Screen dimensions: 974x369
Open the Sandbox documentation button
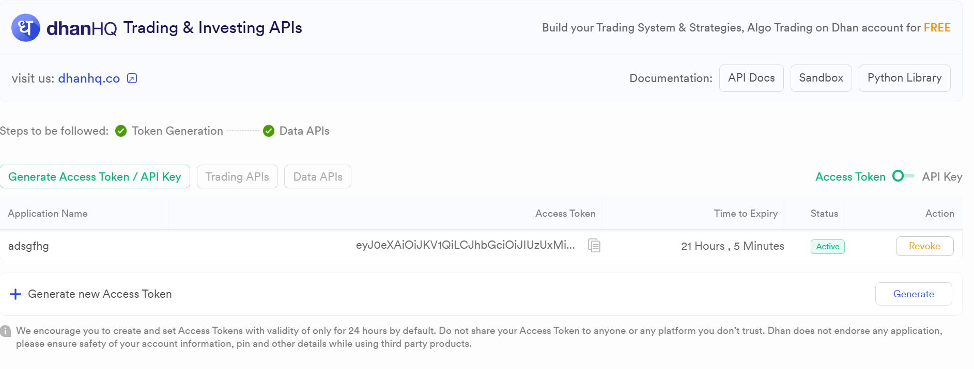(821, 78)
